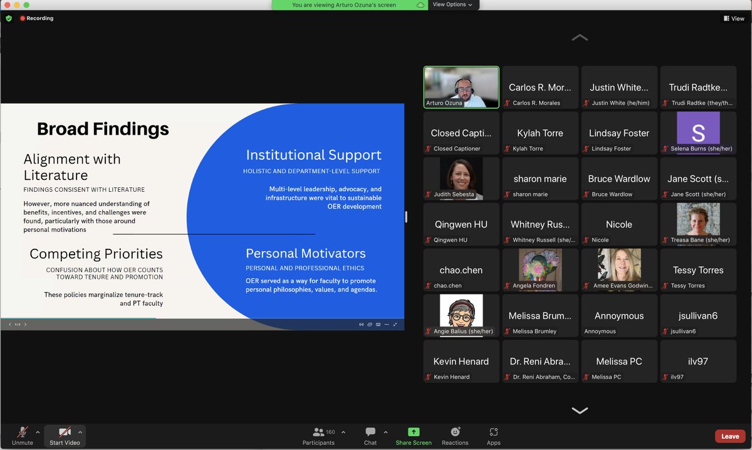Click muted mic icon beside Tessy Torres
Viewport: 752px width, 450px height.
click(666, 285)
